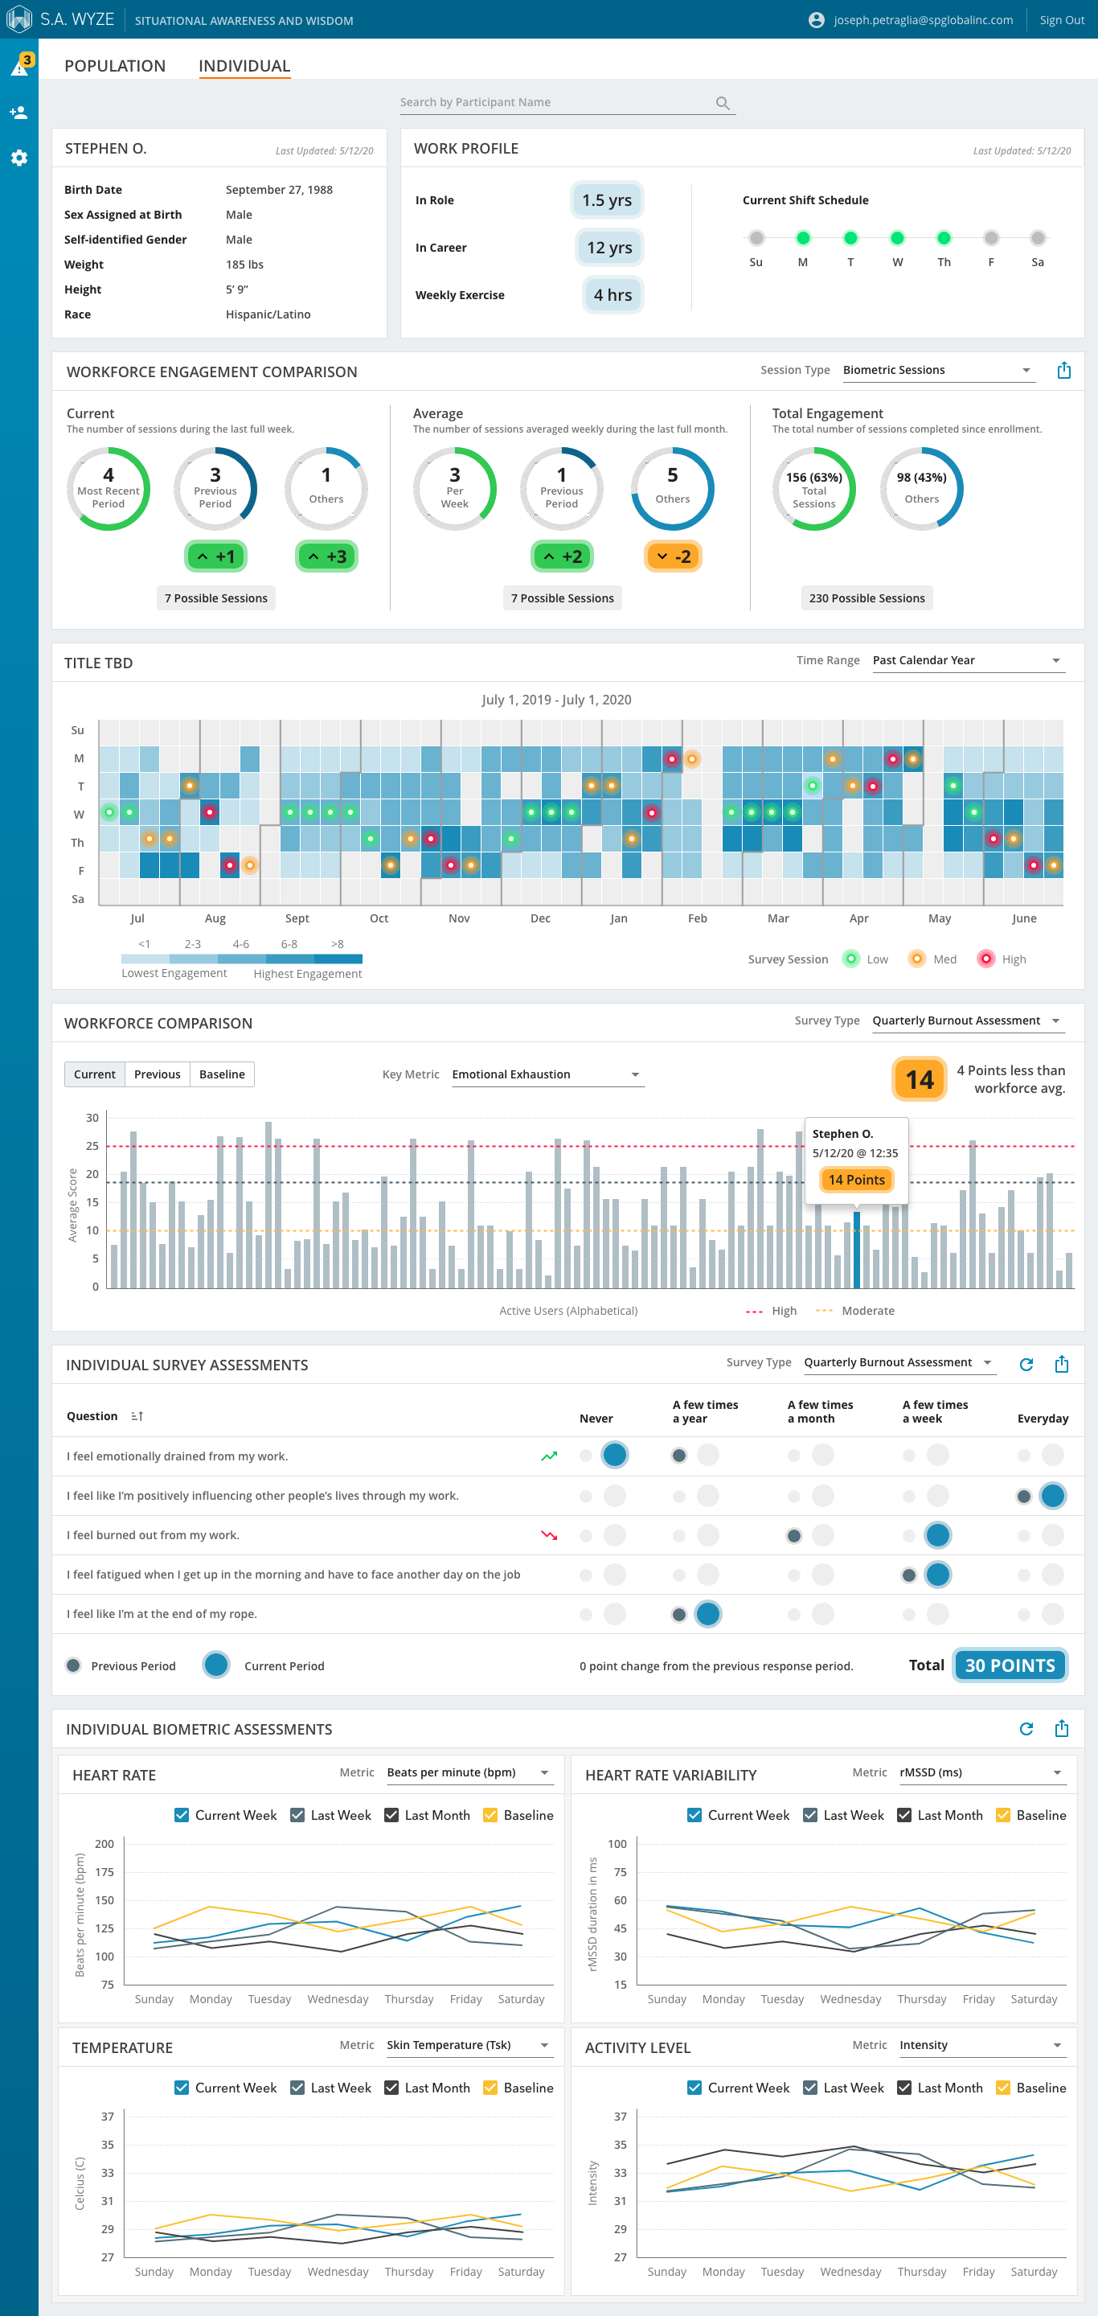Sort questions using the Question sort icon
The image size is (1098, 2316).
click(x=137, y=1416)
